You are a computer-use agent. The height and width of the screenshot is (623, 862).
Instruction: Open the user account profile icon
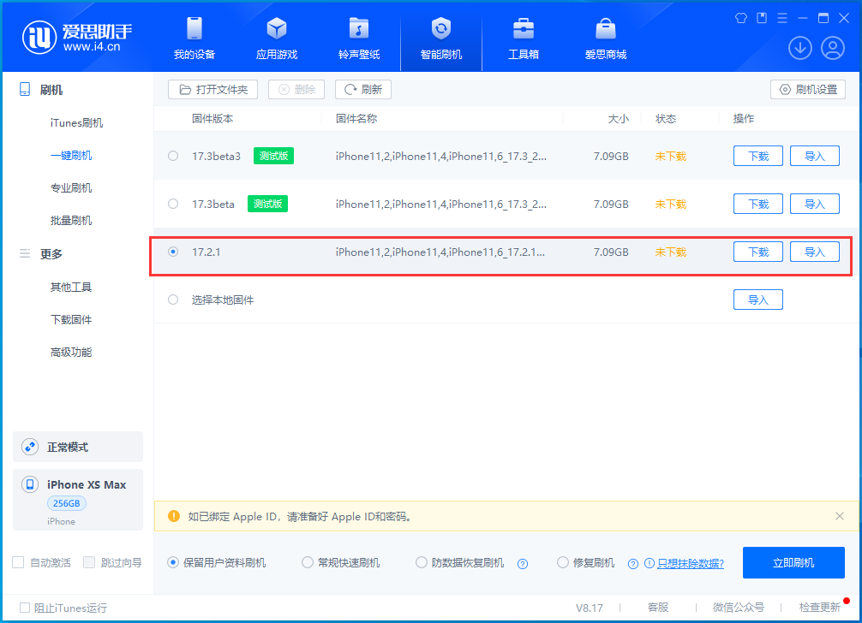point(832,48)
